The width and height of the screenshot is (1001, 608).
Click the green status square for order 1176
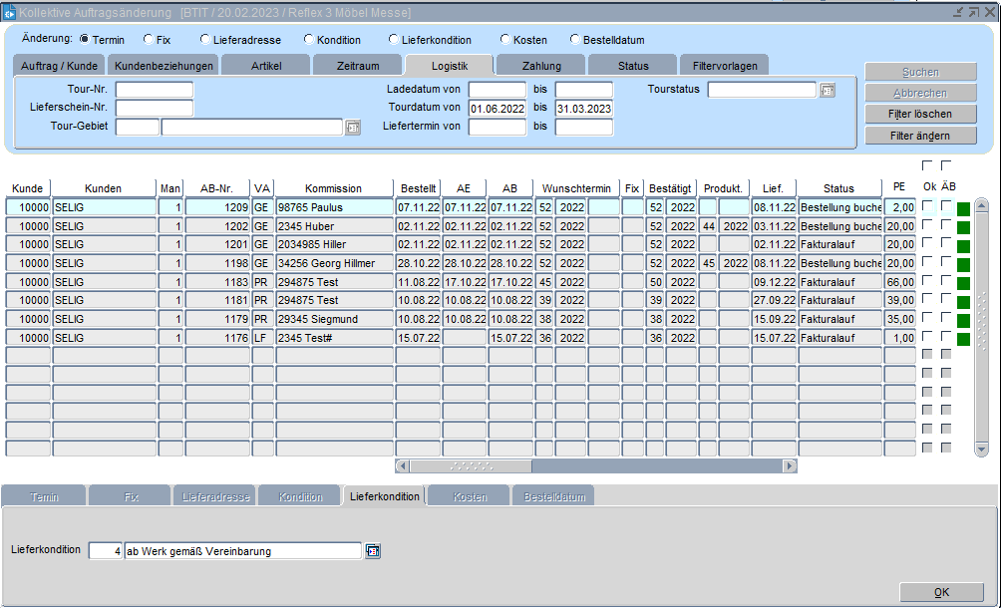(963, 339)
